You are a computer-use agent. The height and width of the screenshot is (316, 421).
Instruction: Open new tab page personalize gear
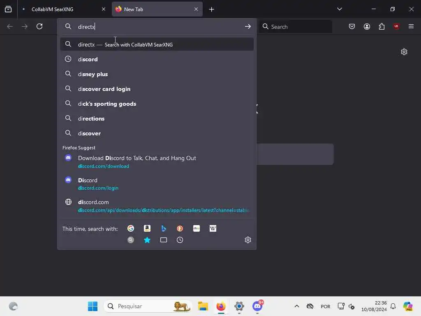[404, 52]
